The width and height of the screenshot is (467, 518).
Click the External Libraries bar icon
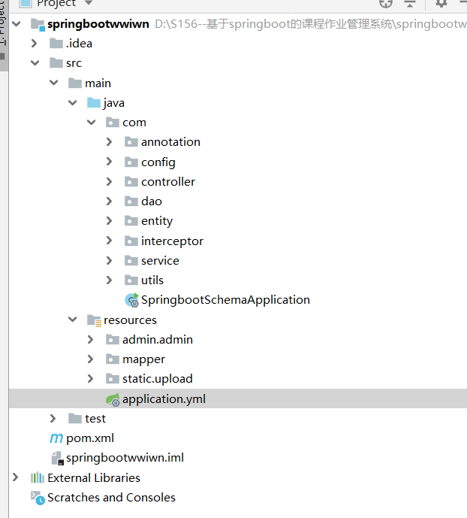(38, 477)
